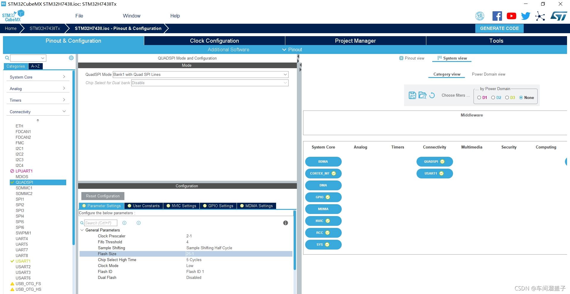Open the category search combo box
This screenshot has height=294, width=570.
(28, 58)
